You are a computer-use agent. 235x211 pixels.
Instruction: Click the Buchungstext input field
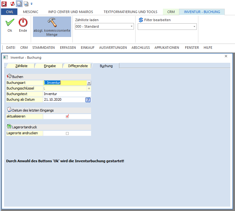pos(67,94)
